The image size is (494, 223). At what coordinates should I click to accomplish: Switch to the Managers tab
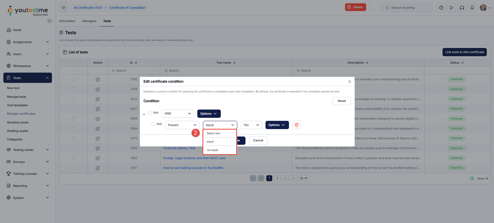click(89, 21)
